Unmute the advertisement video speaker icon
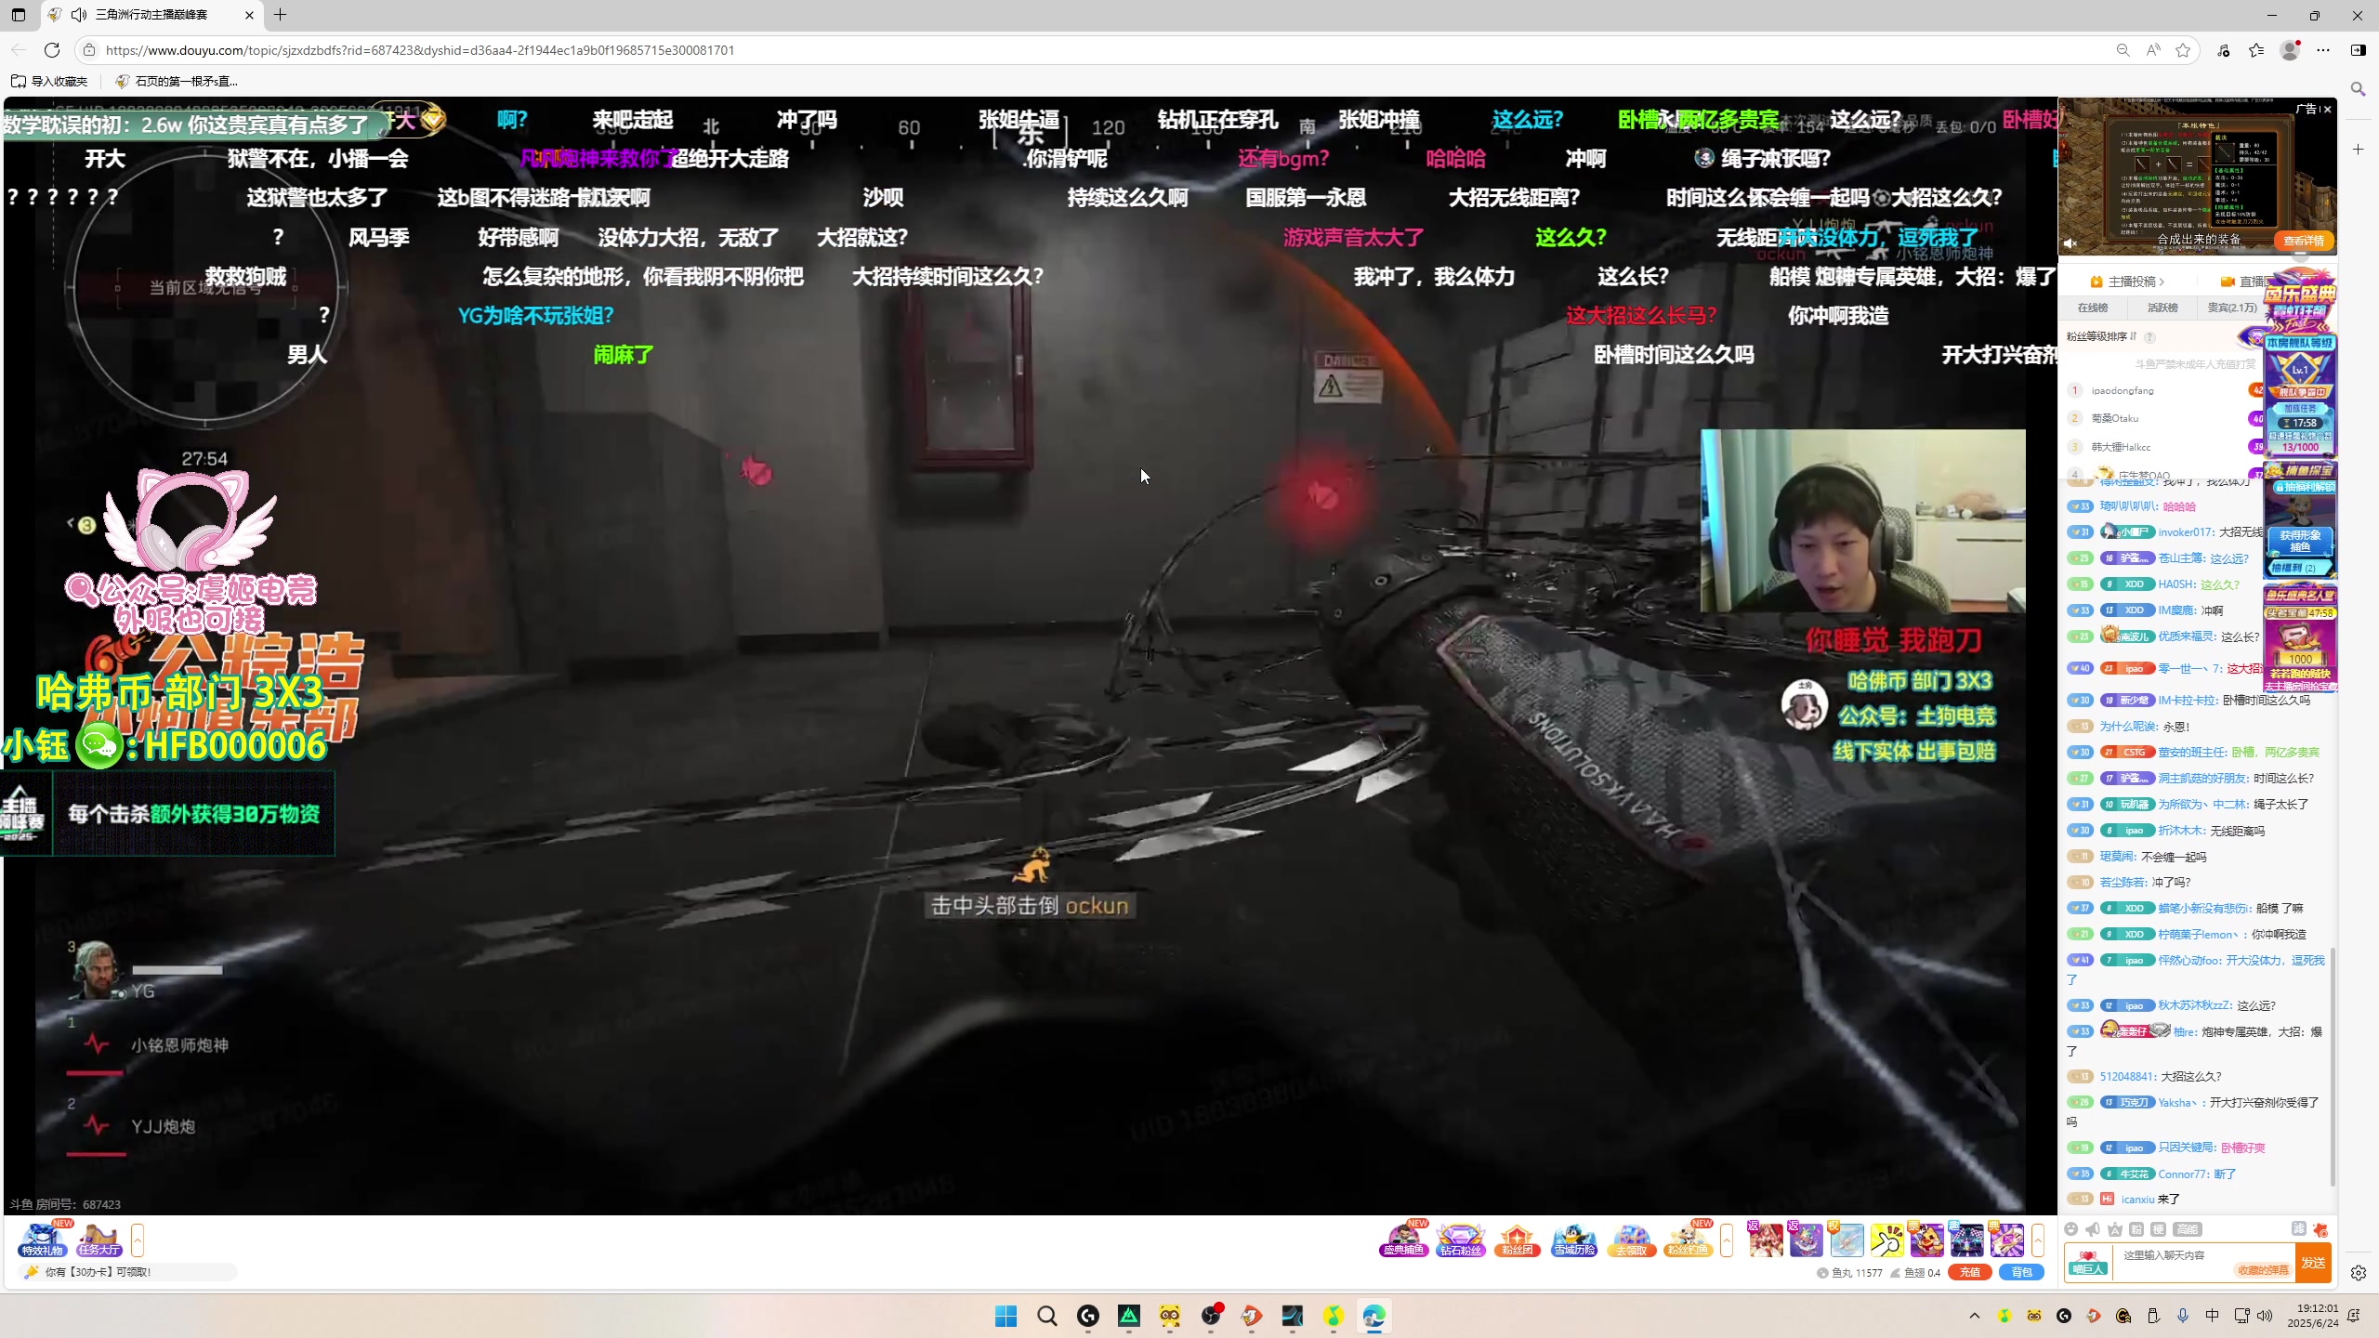 click(x=2070, y=243)
